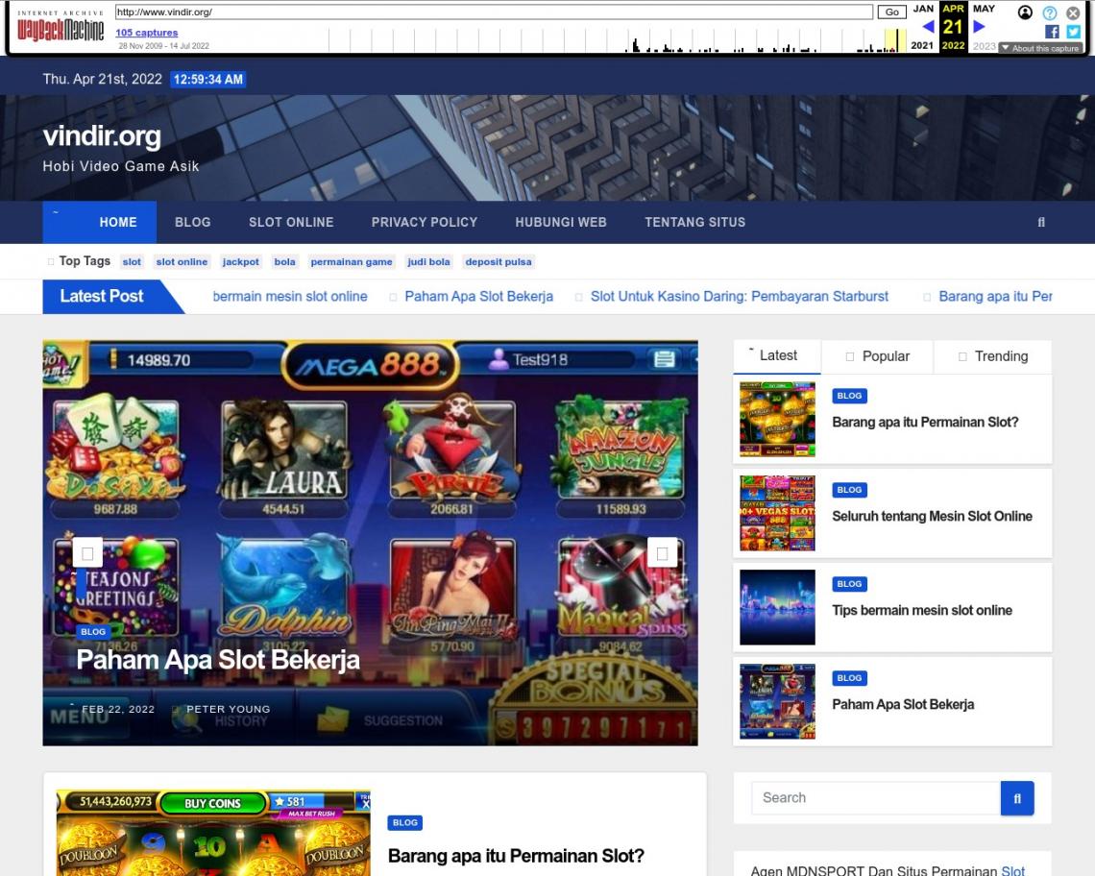Open the Wayback Machine logo
Image resolution: width=1095 pixels, height=876 pixels.
point(61,27)
